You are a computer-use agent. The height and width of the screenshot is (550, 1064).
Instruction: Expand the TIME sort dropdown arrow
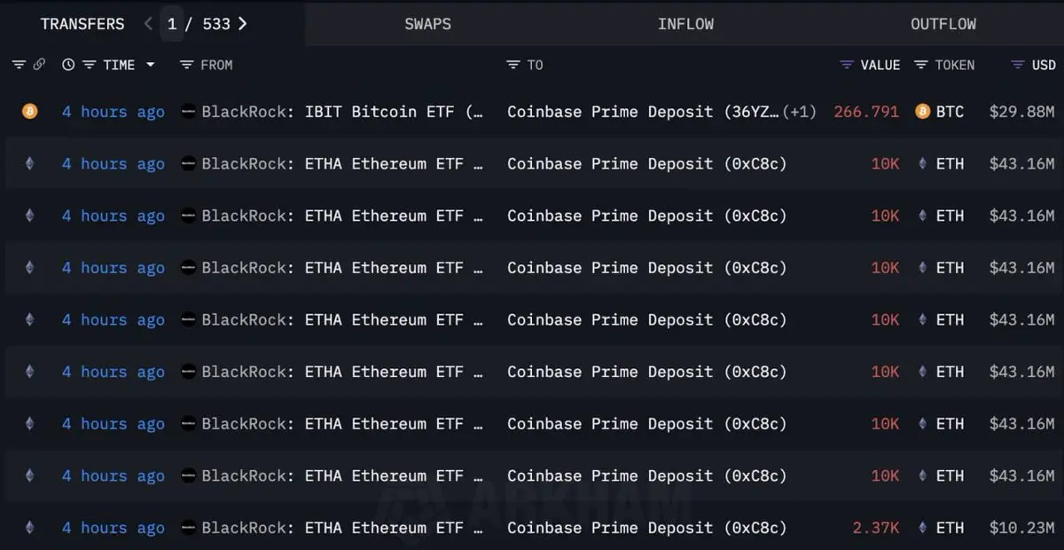click(x=150, y=65)
